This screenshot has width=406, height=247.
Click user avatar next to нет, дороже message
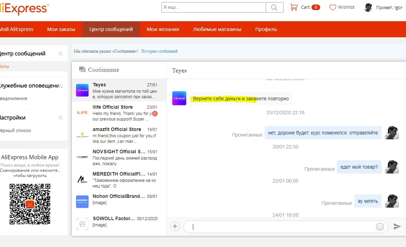(x=392, y=133)
